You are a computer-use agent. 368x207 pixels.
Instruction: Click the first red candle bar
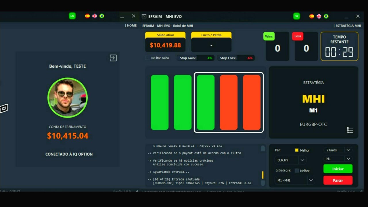229,102
